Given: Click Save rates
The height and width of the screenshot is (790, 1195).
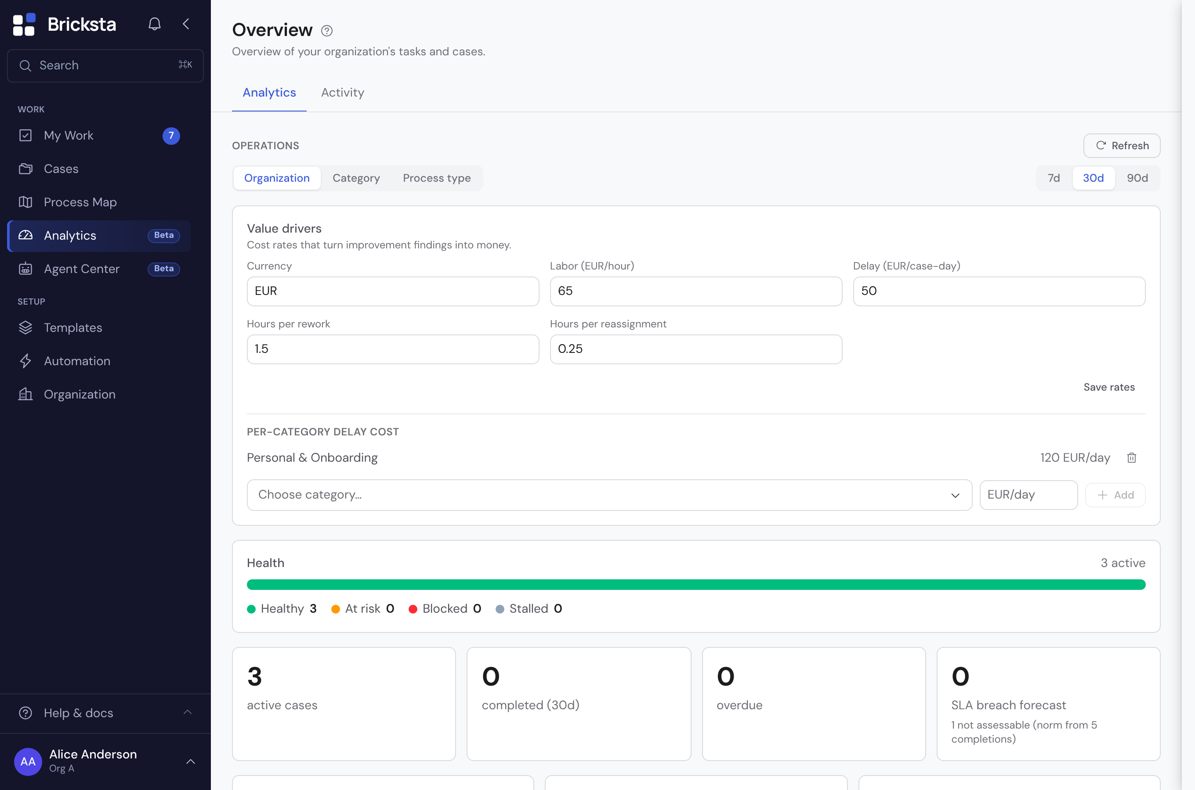Looking at the screenshot, I should 1109,388.
